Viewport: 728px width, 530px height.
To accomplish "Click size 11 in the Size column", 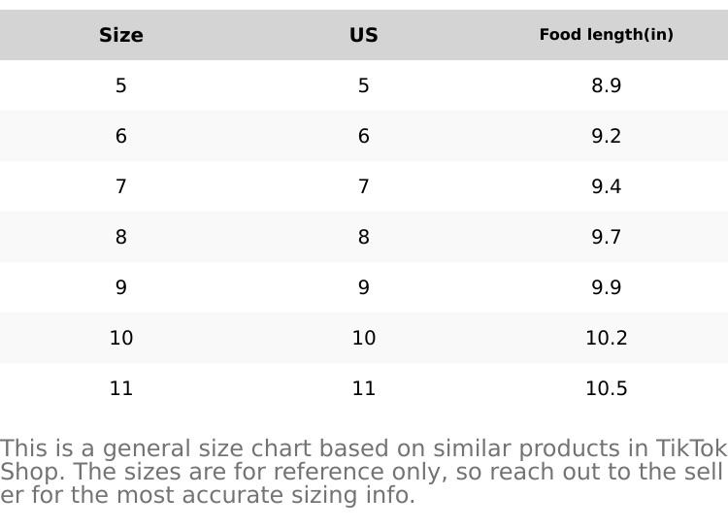I will pos(121,388).
